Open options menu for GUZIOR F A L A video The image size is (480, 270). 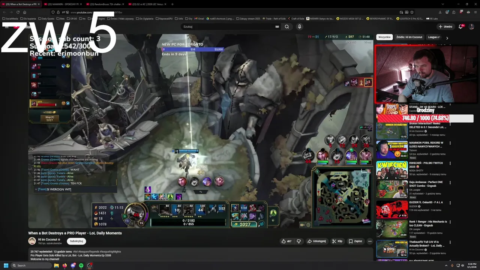[x=450, y=202]
